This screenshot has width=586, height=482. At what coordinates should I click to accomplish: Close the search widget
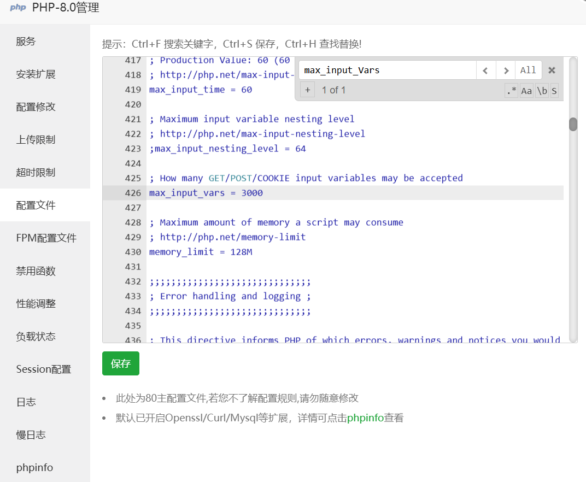[551, 70]
